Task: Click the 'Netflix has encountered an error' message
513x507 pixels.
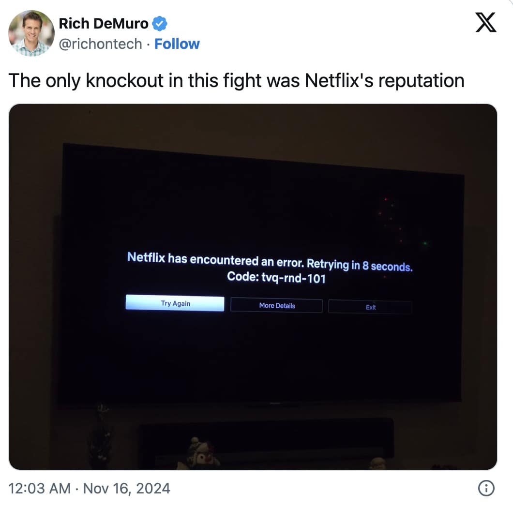Action: 215,259
